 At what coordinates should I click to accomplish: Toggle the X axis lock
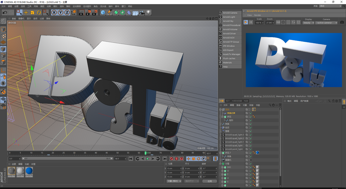54,13
